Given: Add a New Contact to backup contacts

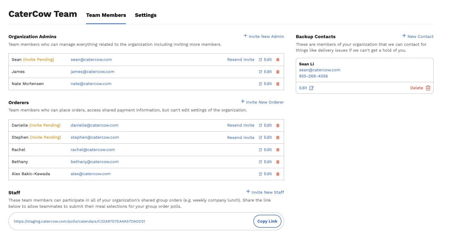Looking at the screenshot, I should pyautogui.click(x=418, y=36).
